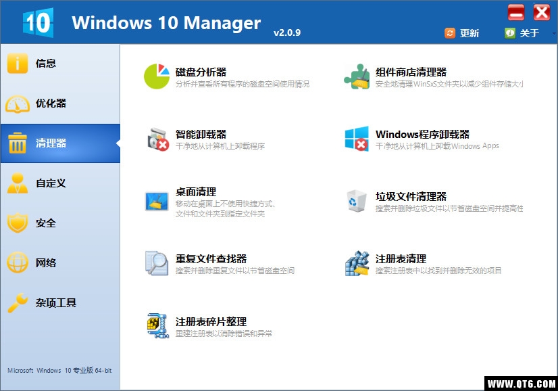Open the 自定义 section
Viewport: 558px width, 391px height.
click(60, 183)
